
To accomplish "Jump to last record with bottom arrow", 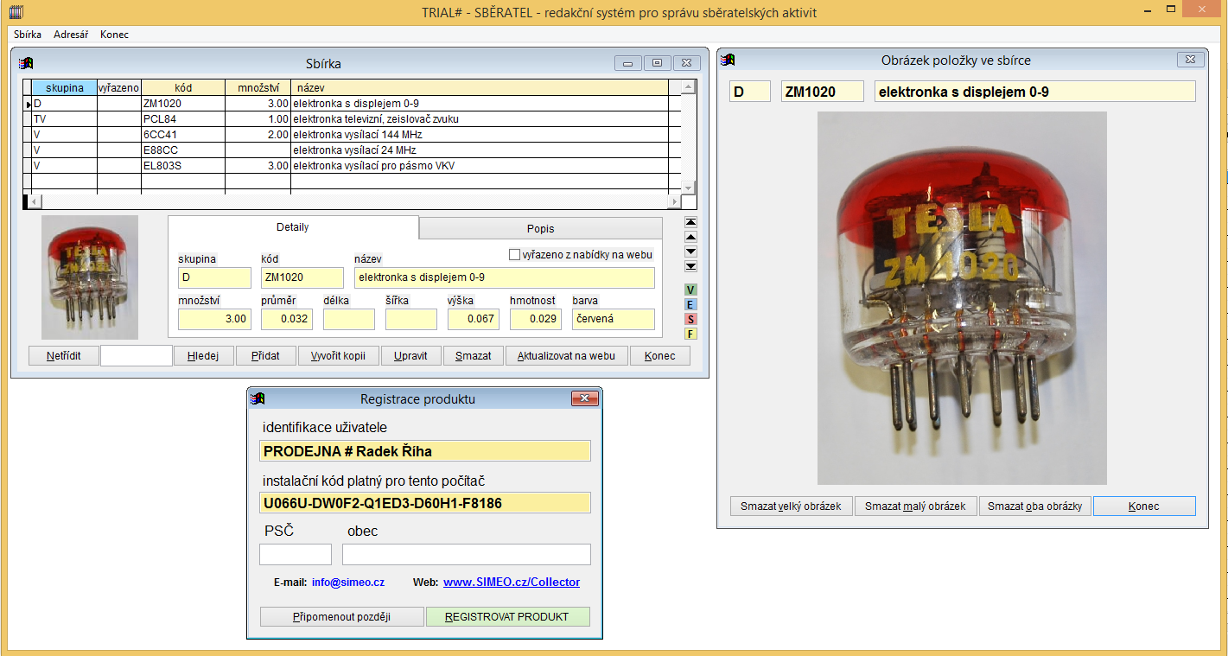I will pyautogui.click(x=690, y=265).
